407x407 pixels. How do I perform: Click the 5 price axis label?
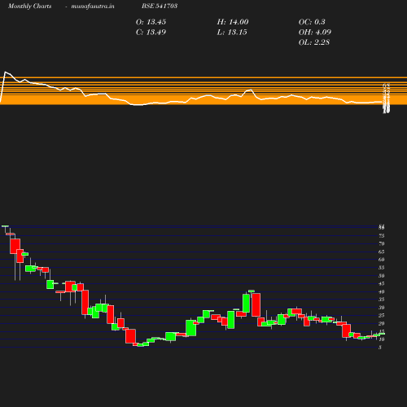click(x=380, y=348)
